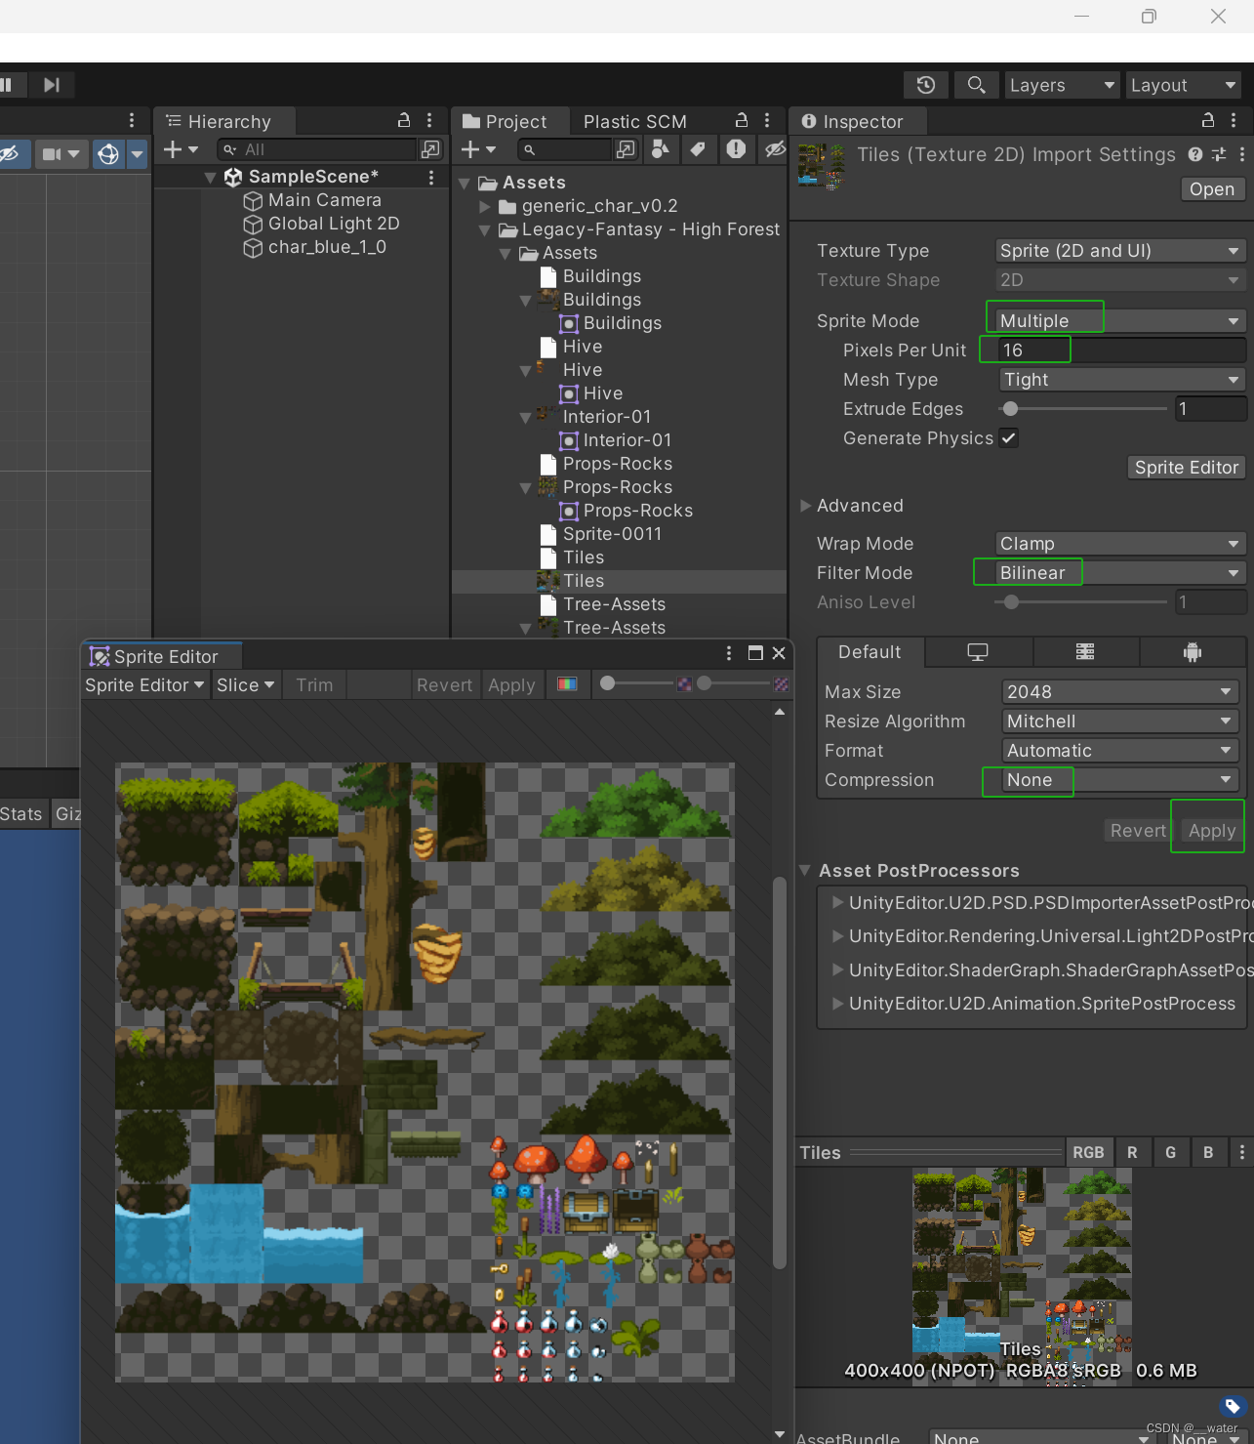Open the Inspector help question mark icon
Screen dimensions: 1254x1444
(1195, 154)
